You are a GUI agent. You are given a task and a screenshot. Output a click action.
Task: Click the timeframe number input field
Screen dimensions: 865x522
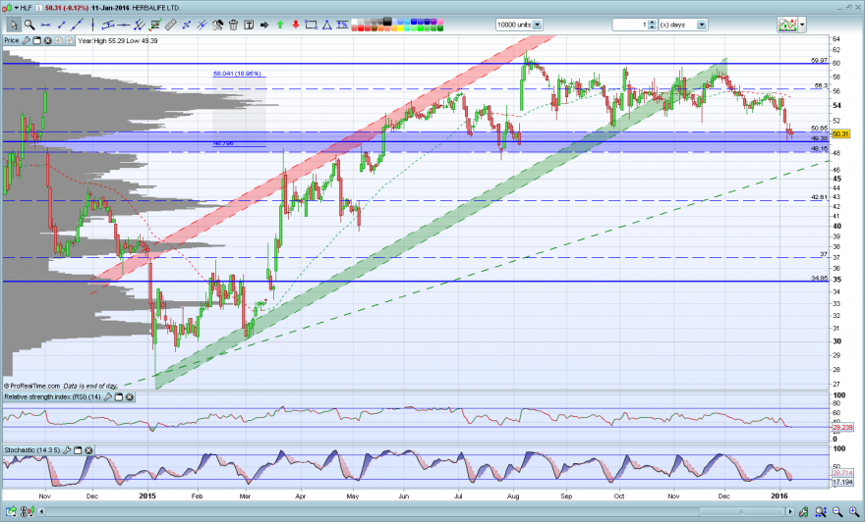pyautogui.click(x=630, y=25)
